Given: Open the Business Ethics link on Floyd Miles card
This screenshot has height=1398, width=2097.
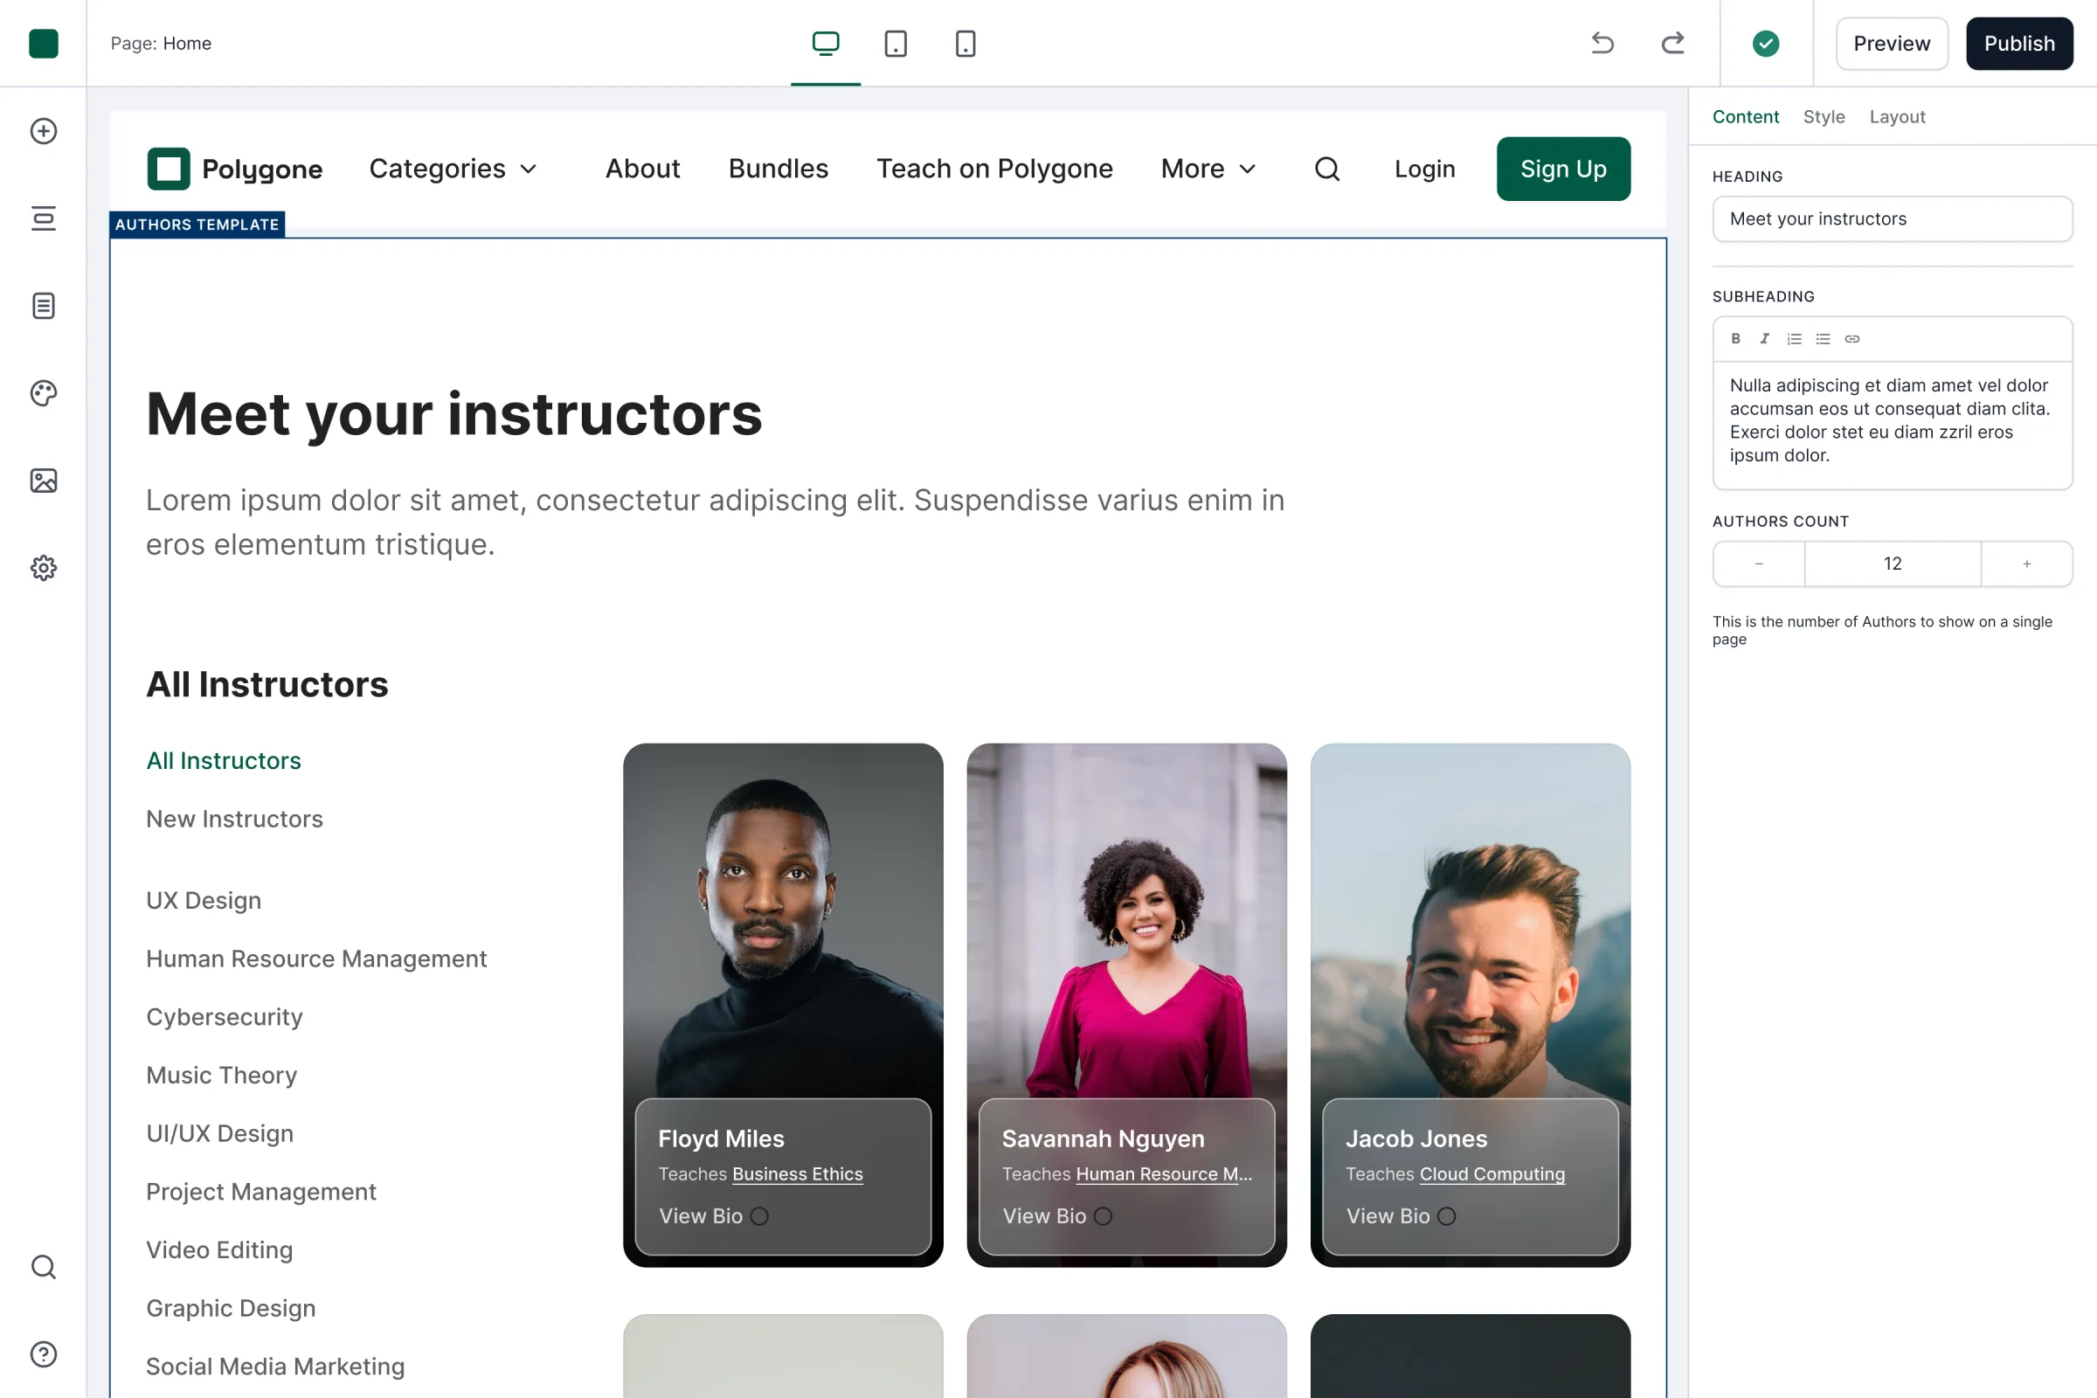Looking at the screenshot, I should coord(797,1174).
